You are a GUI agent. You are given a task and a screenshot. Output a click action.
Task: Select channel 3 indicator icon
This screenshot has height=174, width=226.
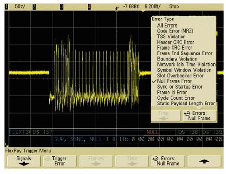click(61, 7)
